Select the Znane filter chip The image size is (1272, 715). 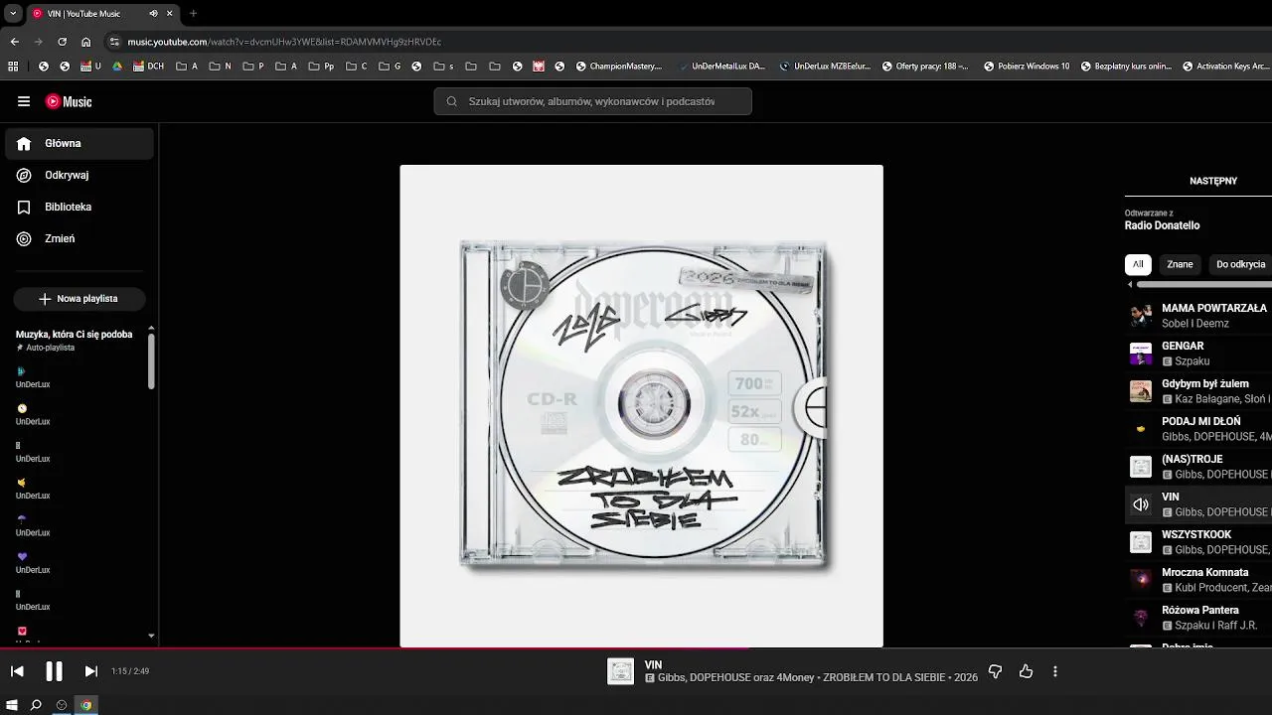click(x=1180, y=264)
